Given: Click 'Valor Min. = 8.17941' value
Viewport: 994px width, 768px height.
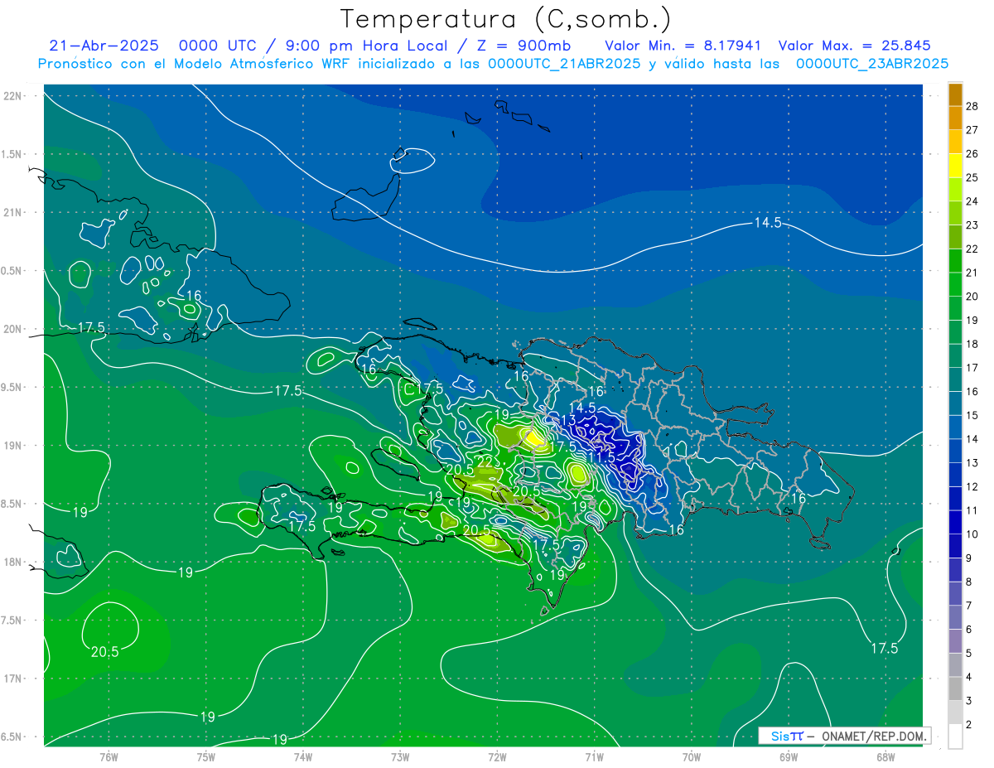Looking at the screenshot, I should point(683,46).
